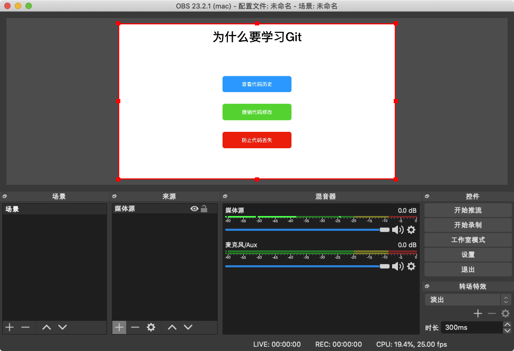514x351 pixels.
Task: Open transition properties gear icon
Action: tap(506, 313)
